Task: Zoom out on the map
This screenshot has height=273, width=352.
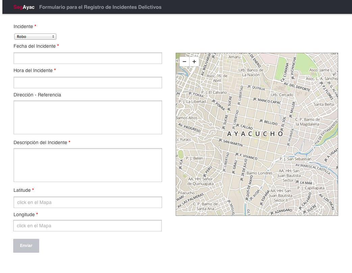Action: [x=184, y=62]
